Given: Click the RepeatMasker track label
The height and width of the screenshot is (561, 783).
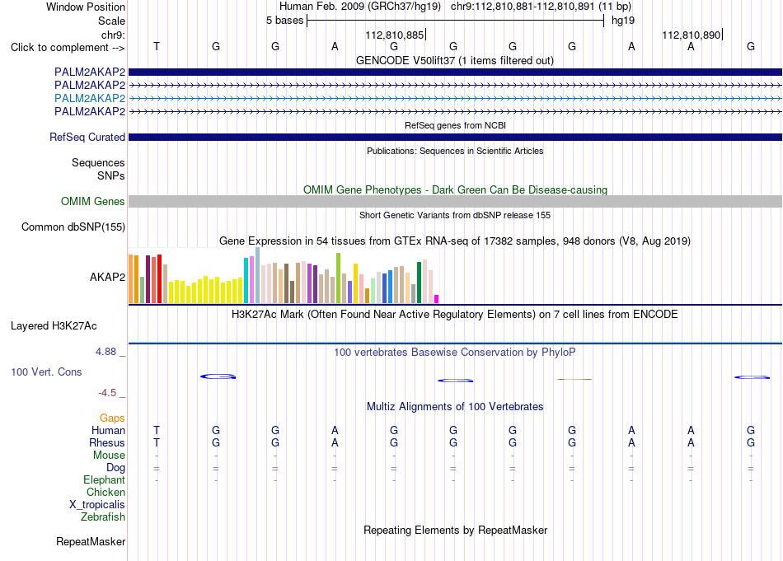Looking at the screenshot, I should [91, 541].
